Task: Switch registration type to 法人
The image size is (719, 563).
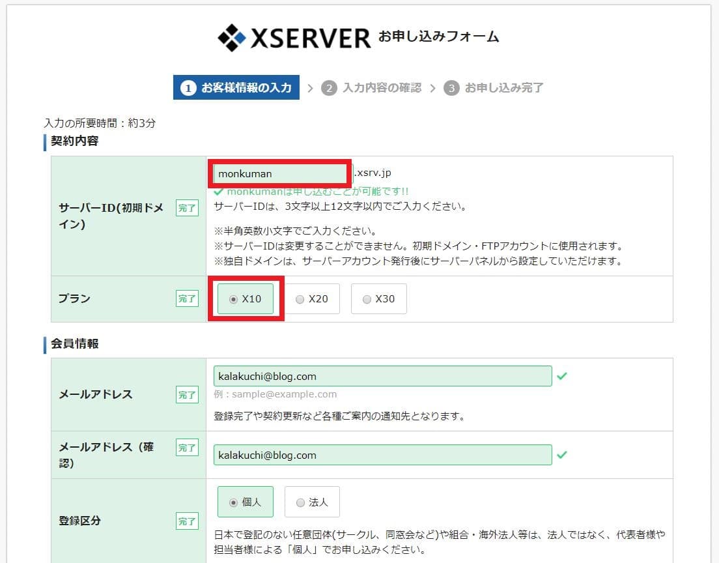Action: (300, 502)
